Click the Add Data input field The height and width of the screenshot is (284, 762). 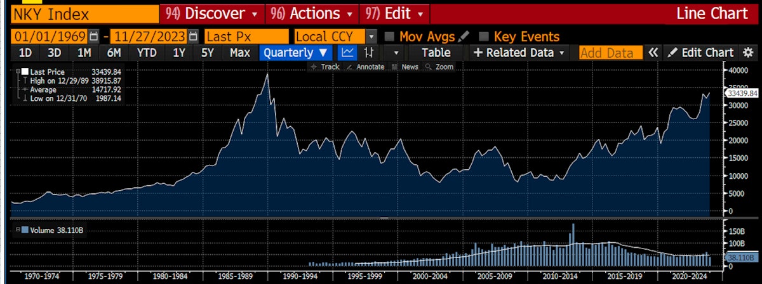(x=610, y=53)
